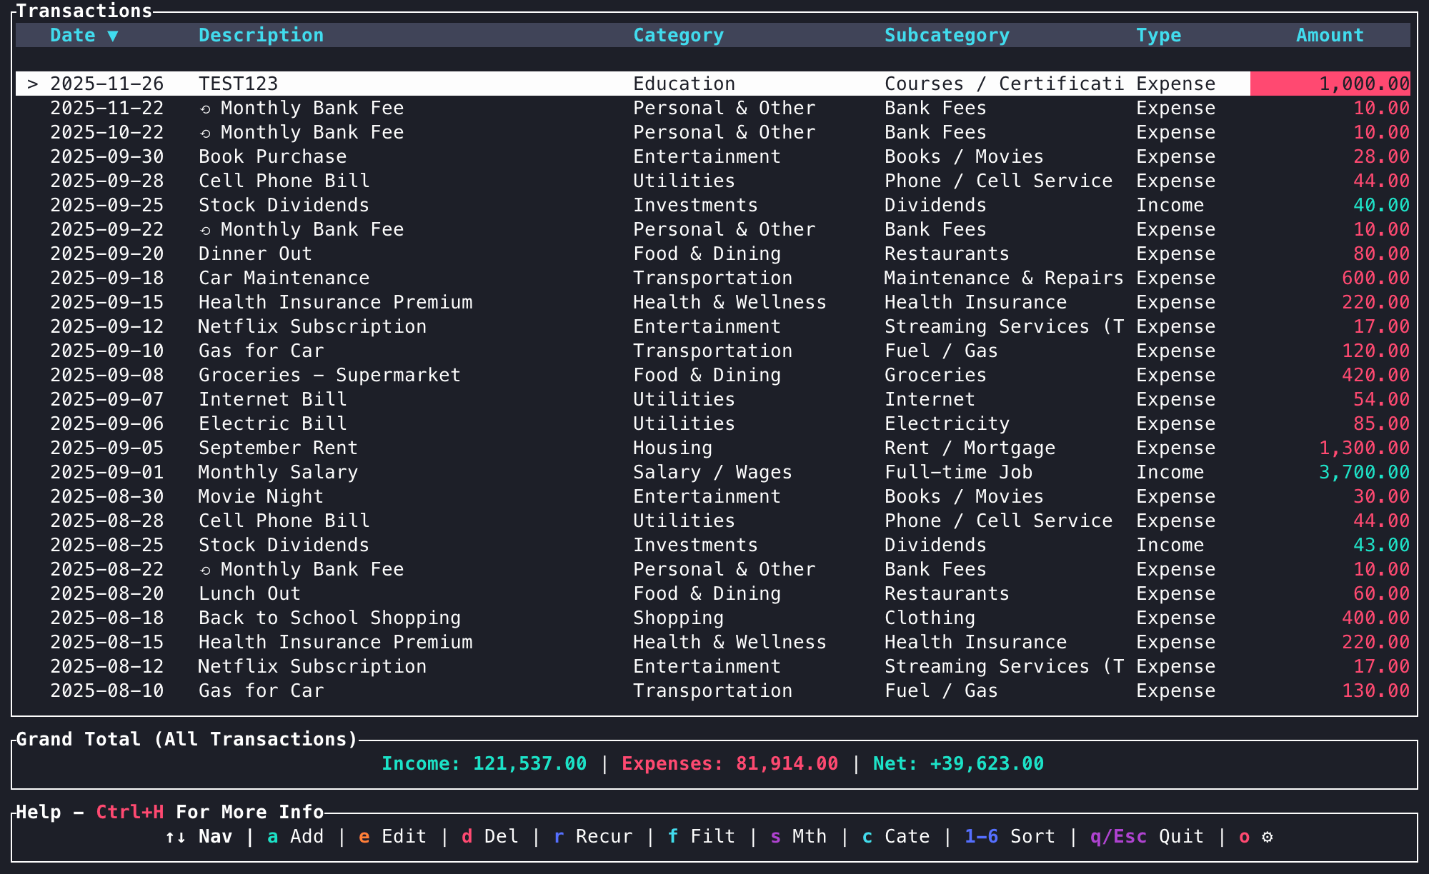Viewport: 1429px width, 874px height.
Task: Select the TEST123 transaction row
Action: [x=713, y=84]
